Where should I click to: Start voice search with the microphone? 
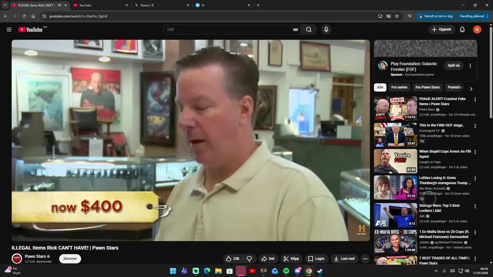(x=326, y=30)
